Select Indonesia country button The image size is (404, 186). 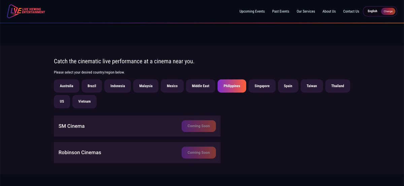(117, 86)
